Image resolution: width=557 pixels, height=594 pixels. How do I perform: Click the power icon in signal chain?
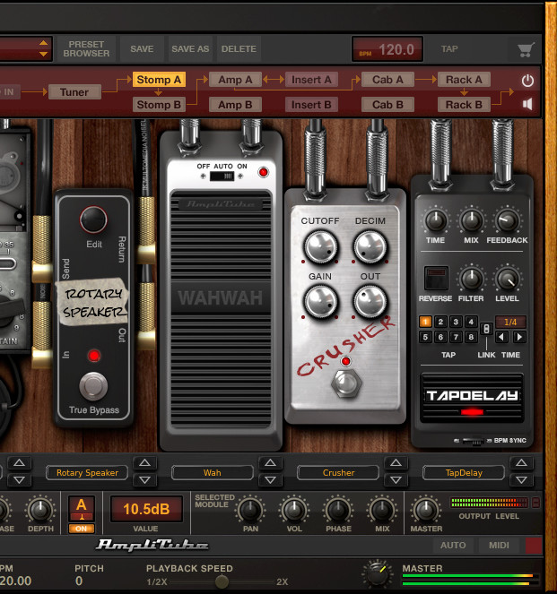pyautogui.click(x=527, y=81)
